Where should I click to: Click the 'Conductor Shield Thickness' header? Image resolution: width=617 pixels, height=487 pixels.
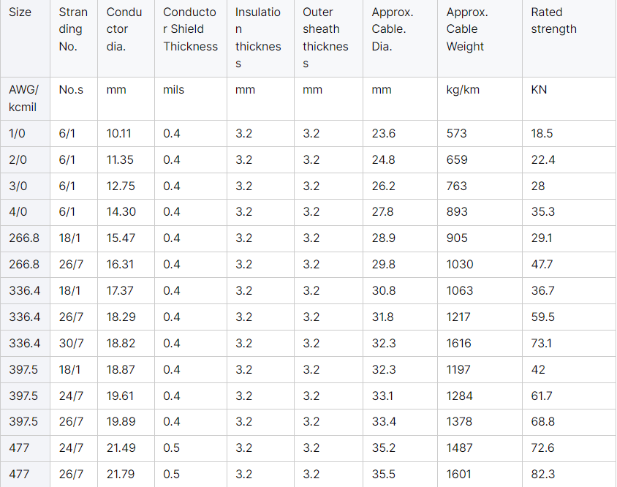tap(190, 29)
